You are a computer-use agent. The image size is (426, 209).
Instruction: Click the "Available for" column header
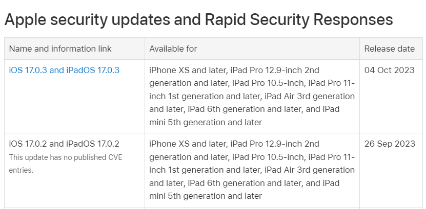(173, 49)
